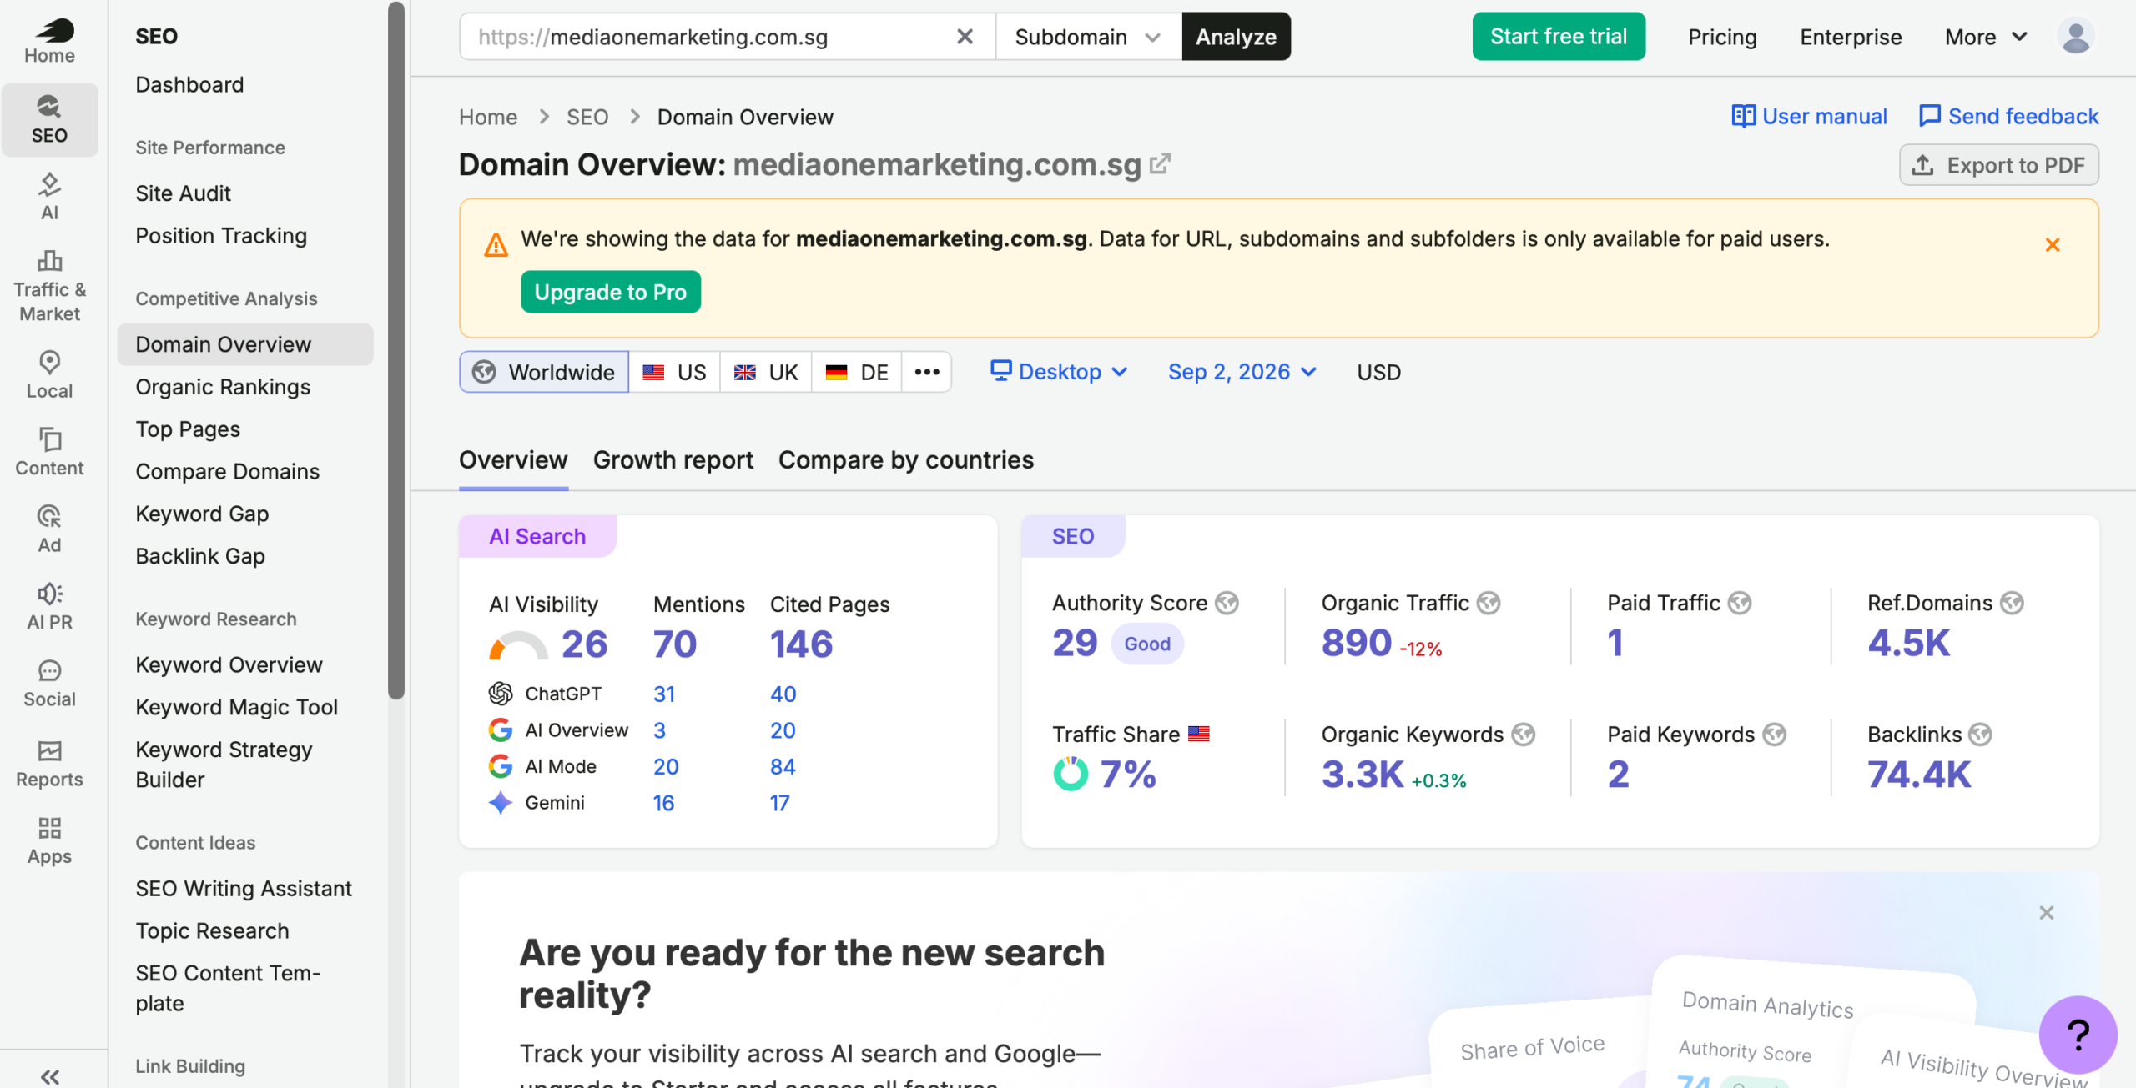Open the Apps sidebar icon
The image size is (2136, 1088).
coord(49,841)
